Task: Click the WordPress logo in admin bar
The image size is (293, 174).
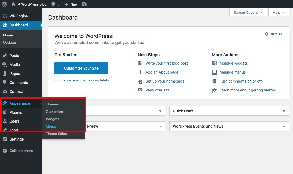Action: coord(4,4)
